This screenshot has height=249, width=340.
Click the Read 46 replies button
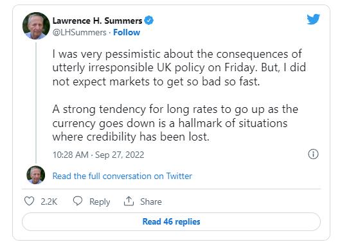171,221
